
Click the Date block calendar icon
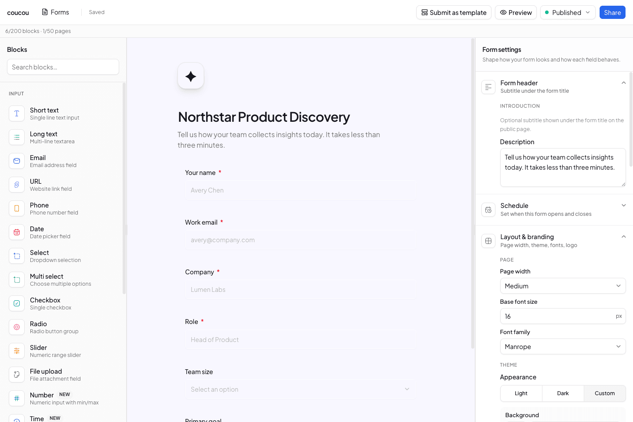click(x=17, y=232)
